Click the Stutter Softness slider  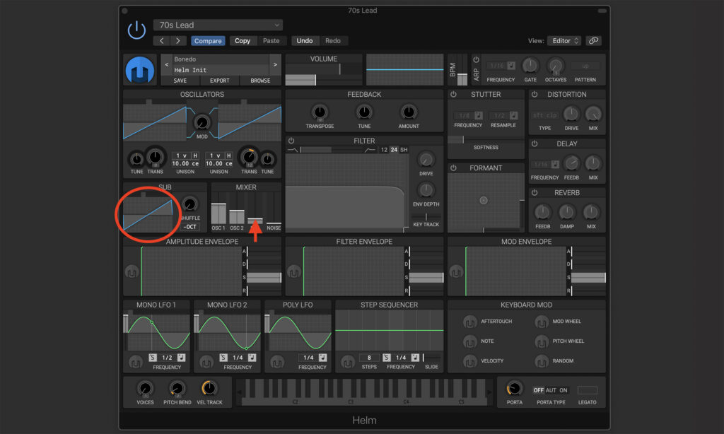pos(485,139)
